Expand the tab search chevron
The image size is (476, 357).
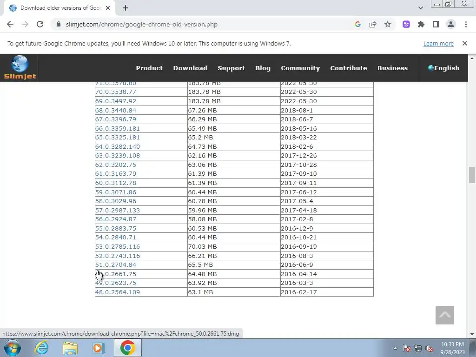point(420,8)
